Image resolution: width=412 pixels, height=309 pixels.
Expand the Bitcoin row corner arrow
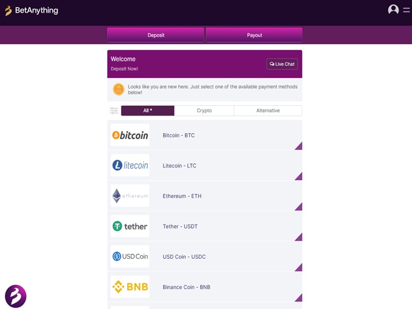pyautogui.click(x=299, y=146)
